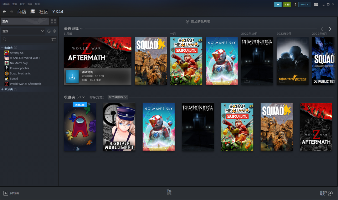Open the blue announcements megaphone icon
The width and height of the screenshot is (338, 200).
click(278, 4)
